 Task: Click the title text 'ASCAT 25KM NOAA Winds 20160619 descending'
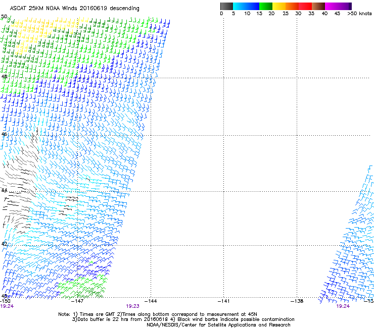point(74,9)
